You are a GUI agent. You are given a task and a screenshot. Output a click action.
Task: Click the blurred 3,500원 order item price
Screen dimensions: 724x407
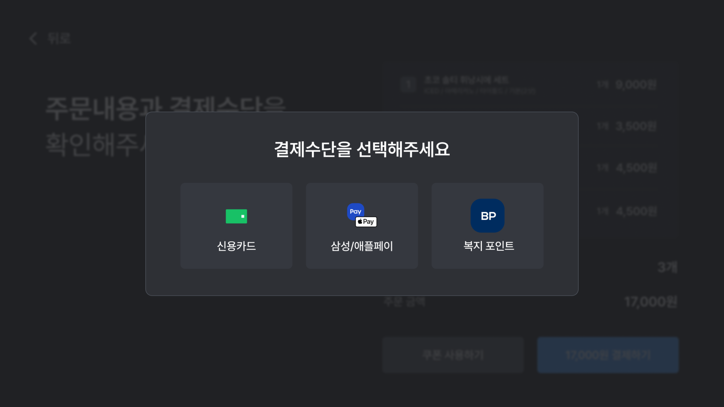636,126
